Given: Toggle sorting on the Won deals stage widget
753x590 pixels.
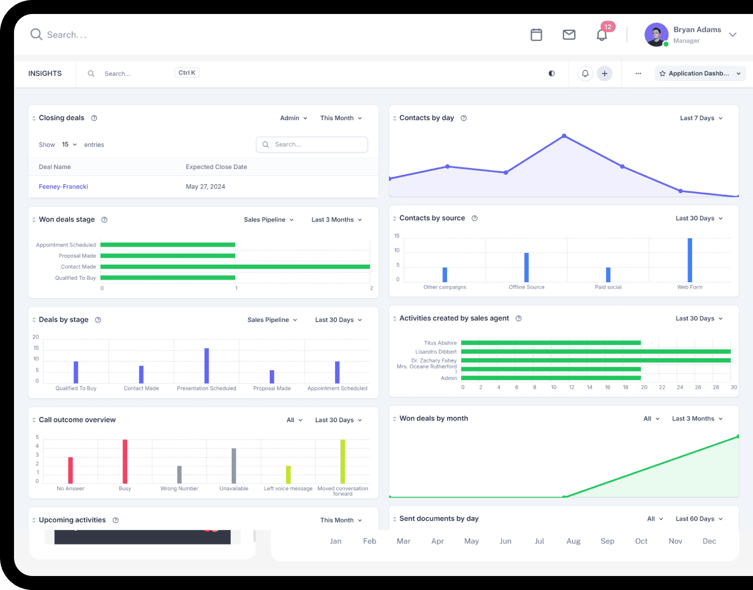Looking at the screenshot, I should pyautogui.click(x=33, y=219).
